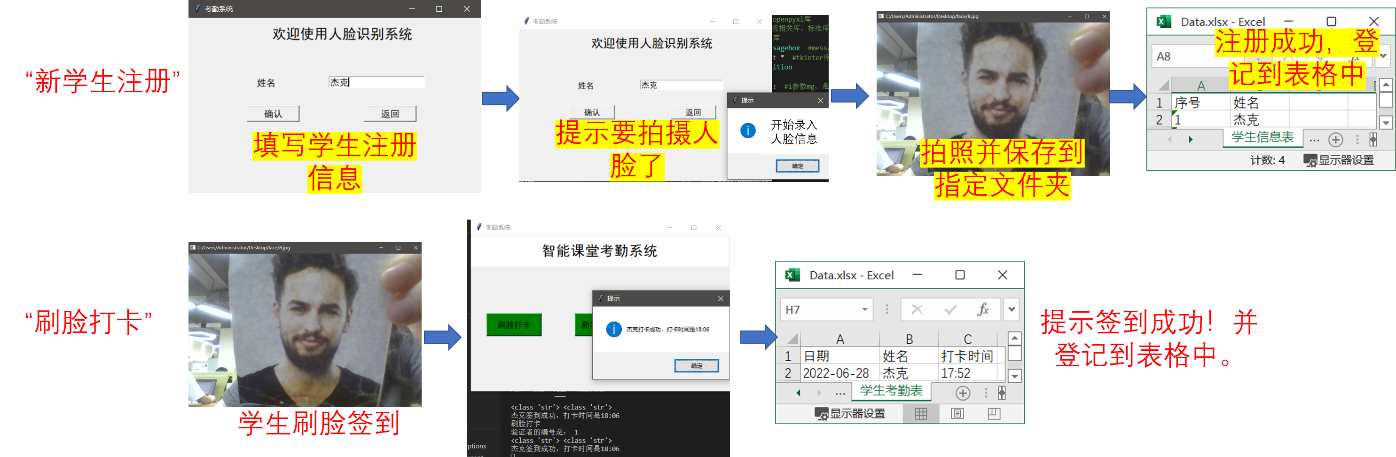Click 确定 in 开始录入人脸信息 dialog
This screenshot has height=457, width=1396.
pos(797,166)
